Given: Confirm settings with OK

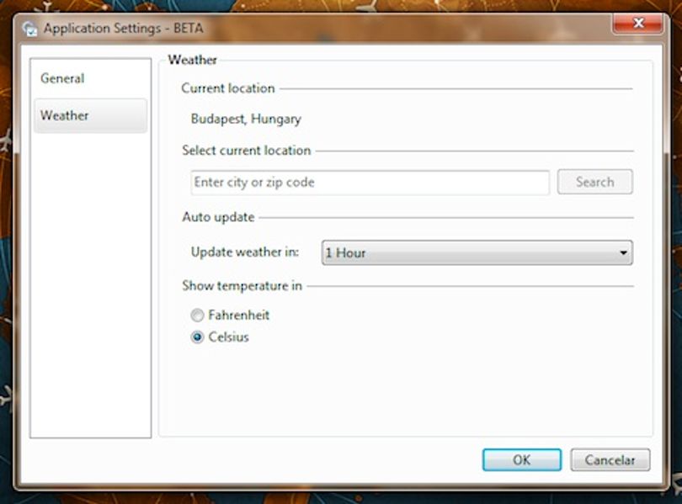Looking at the screenshot, I should (521, 459).
